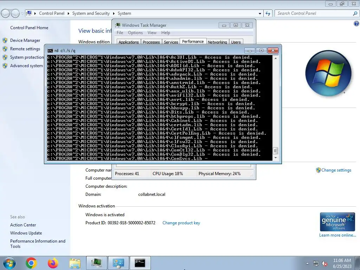Expand the address bar history dropdown
This screenshot has height=270, width=360.
pyautogui.click(x=260, y=14)
